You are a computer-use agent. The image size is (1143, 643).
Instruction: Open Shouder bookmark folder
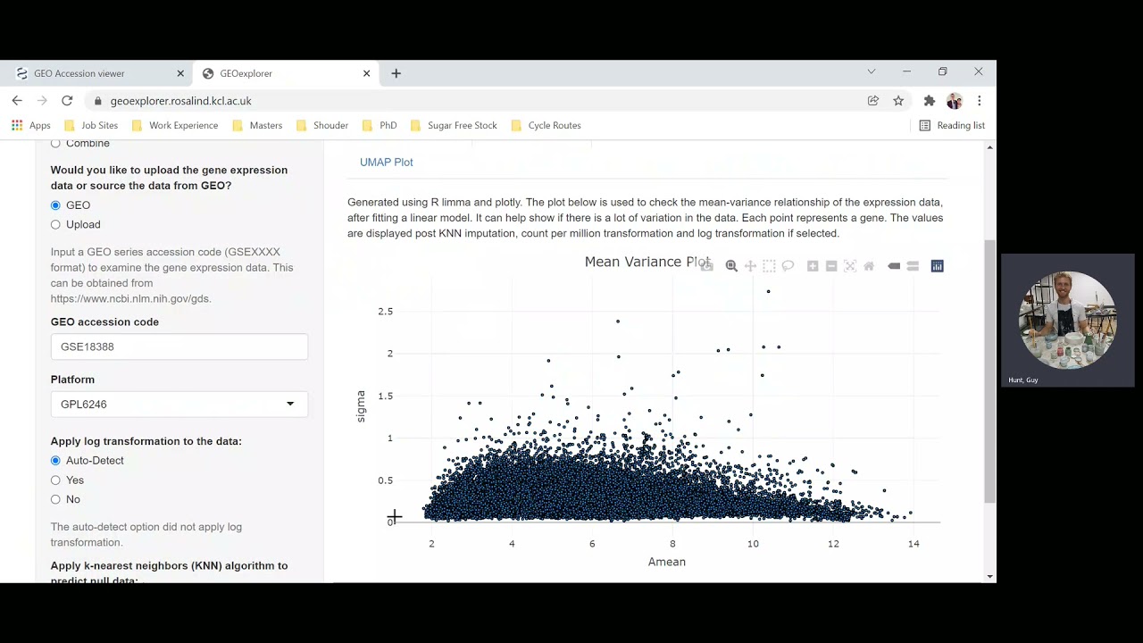pyautogui.click(x=322, y=125)
